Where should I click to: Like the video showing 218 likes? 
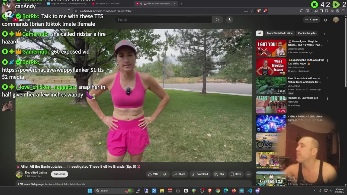click(153, 174)
